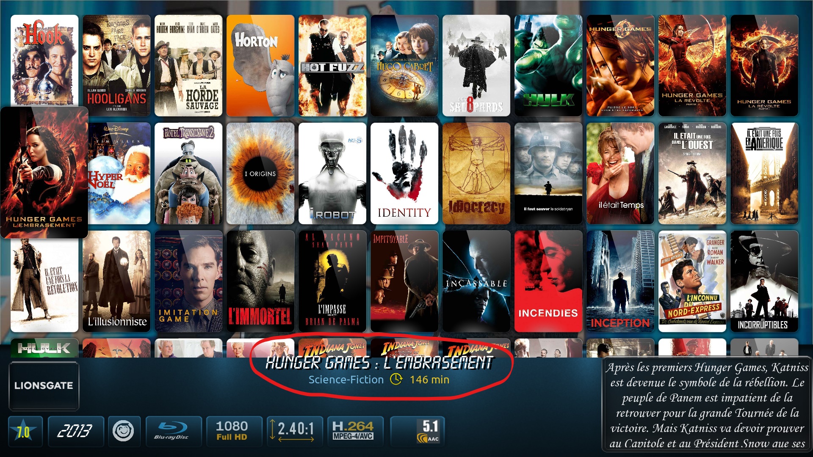Click the 7.0 star rating icon
This screenshot has width=813, height=457.
pos(25,431)
